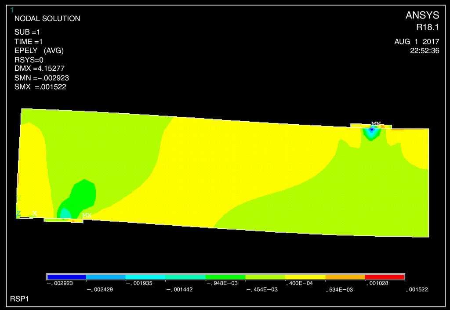Screen dimensions: 450x310
Task: Select the SMN =-.002923 text
Action: (42, 78)
